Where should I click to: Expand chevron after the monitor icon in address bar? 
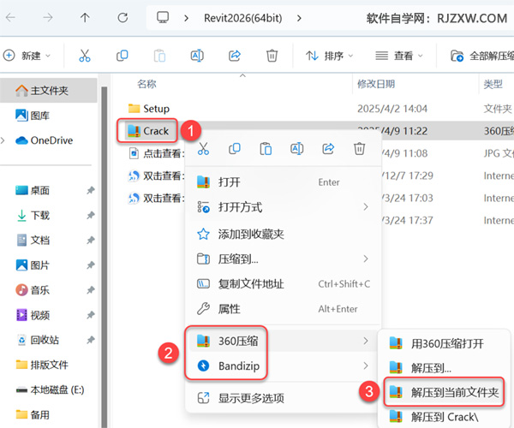click(x=186, y=18)
